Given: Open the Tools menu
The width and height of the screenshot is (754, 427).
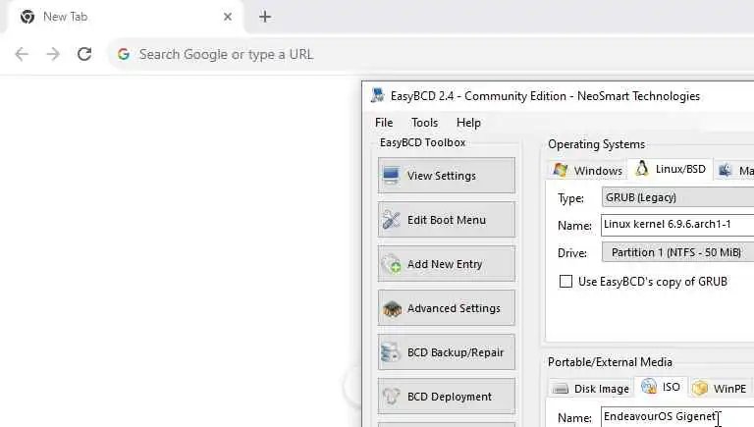Looking at the screenshot, I should point(424,123).
